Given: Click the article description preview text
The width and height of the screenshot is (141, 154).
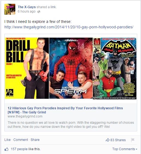Looking at the screenshot, I should 71,125.
